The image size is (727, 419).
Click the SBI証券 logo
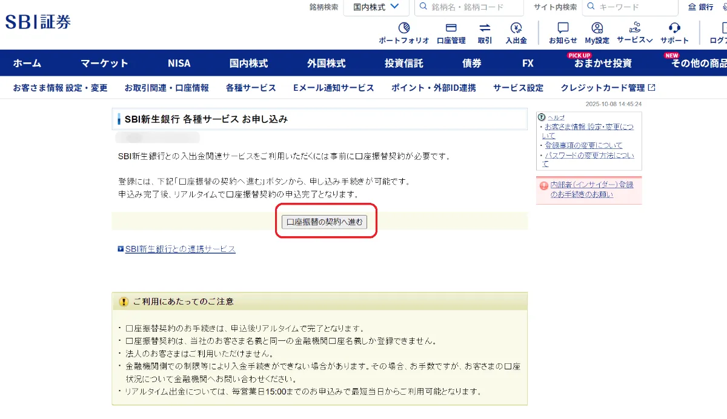click(38, 22)
